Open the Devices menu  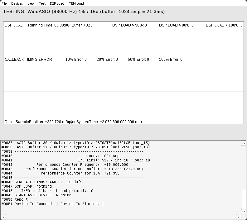[17, 3]
